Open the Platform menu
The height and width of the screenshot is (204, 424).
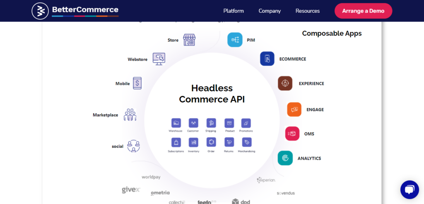(234, 11)
